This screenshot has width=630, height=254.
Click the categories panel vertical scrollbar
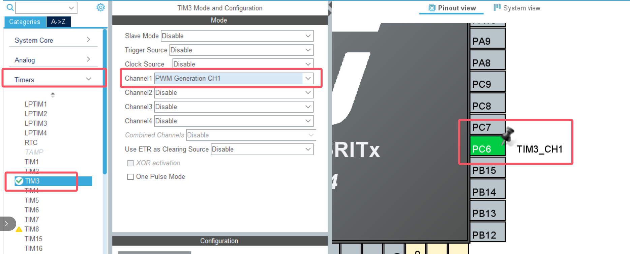[105, 102]
